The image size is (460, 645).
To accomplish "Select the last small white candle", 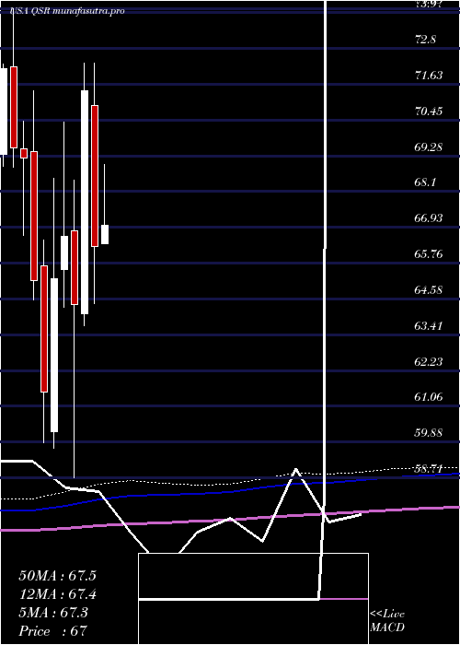I will pos(105,234).
